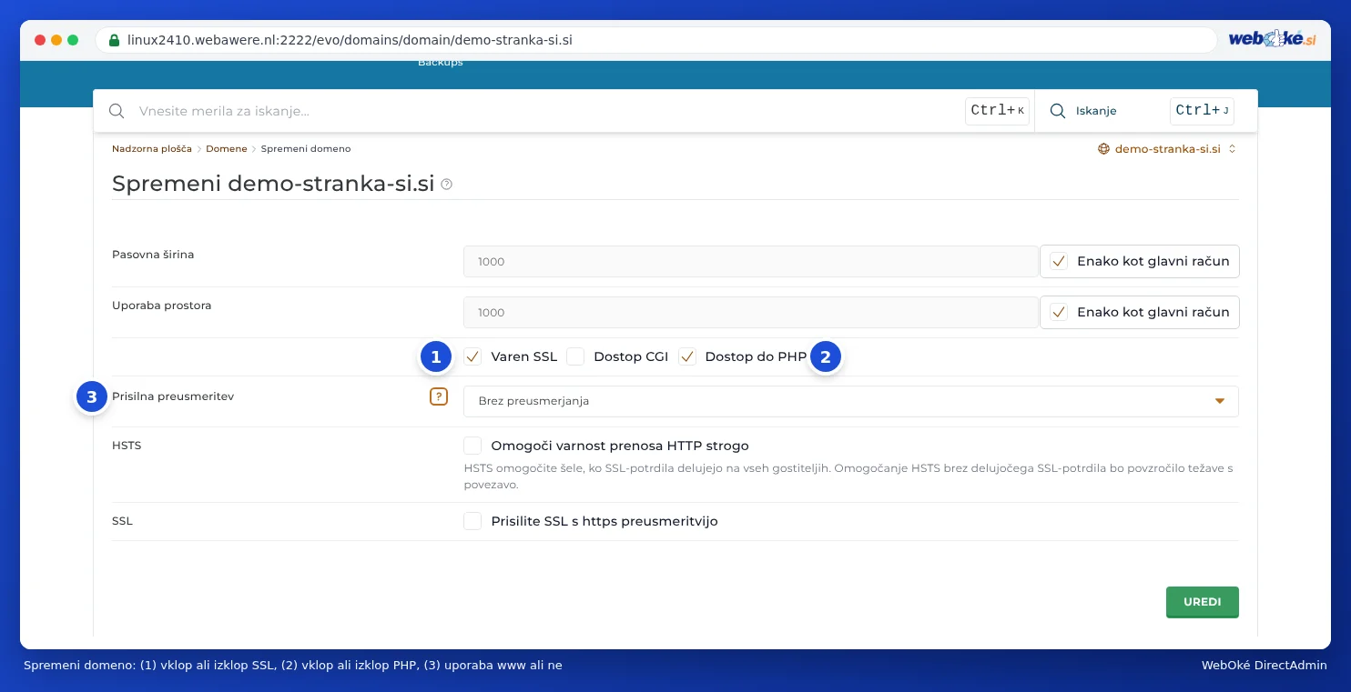Image resolution: width=1351 pixels, height=692 pixels.
Task: Click the Uporaba prostora value field
Action: click(x=751, y=312)
